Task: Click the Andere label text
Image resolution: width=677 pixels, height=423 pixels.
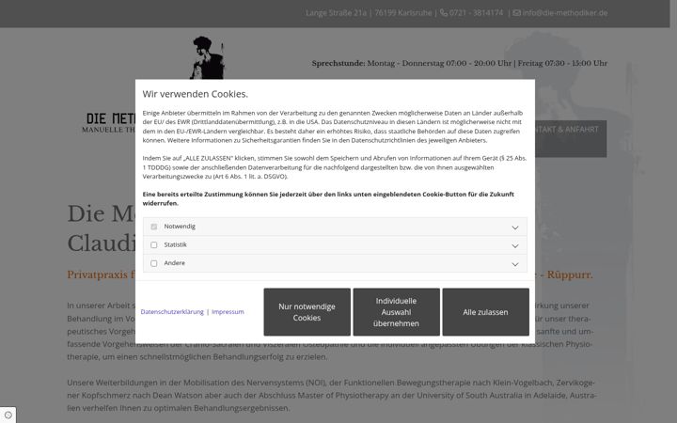Action: [x=175, y=263]
